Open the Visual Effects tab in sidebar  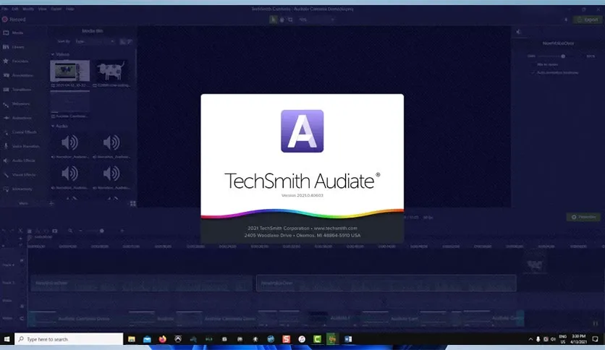click(20, 174)
